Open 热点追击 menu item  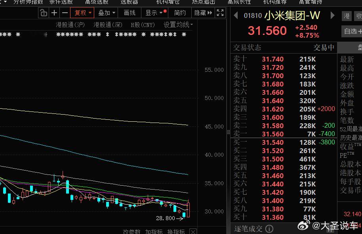[204, 2]
